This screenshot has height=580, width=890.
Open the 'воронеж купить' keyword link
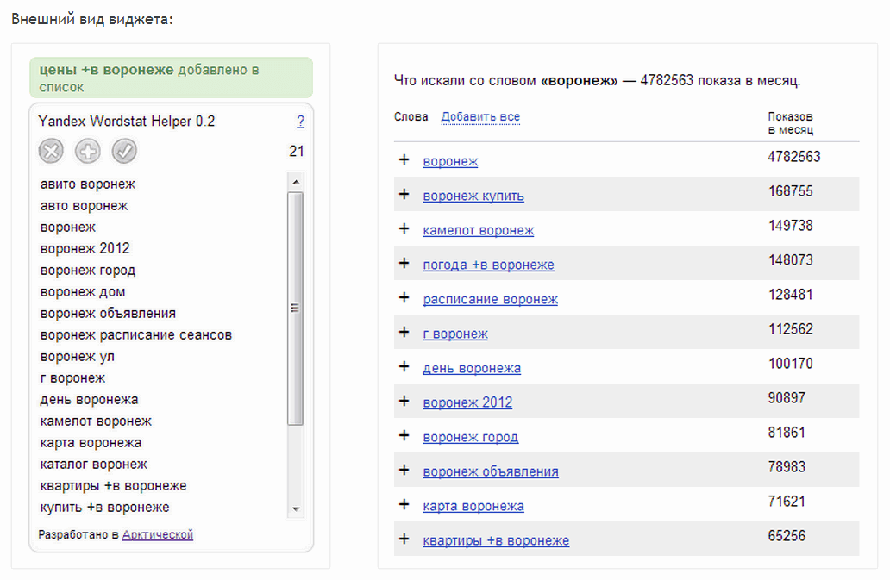click(473, 196)
